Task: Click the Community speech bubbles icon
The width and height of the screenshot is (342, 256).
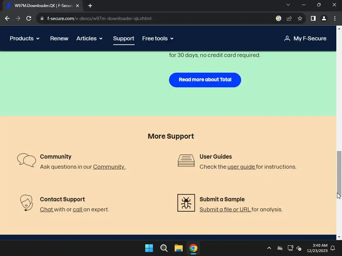Action: tap(26, 160)
